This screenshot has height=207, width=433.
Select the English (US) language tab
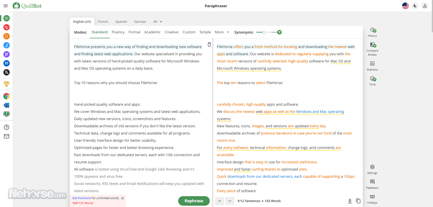click(x=82, y=22)
